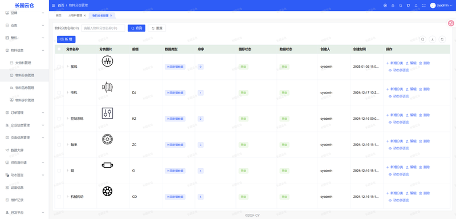Open notifications via the bell icon
Screen dimensions: 456x219
(416, 5)
